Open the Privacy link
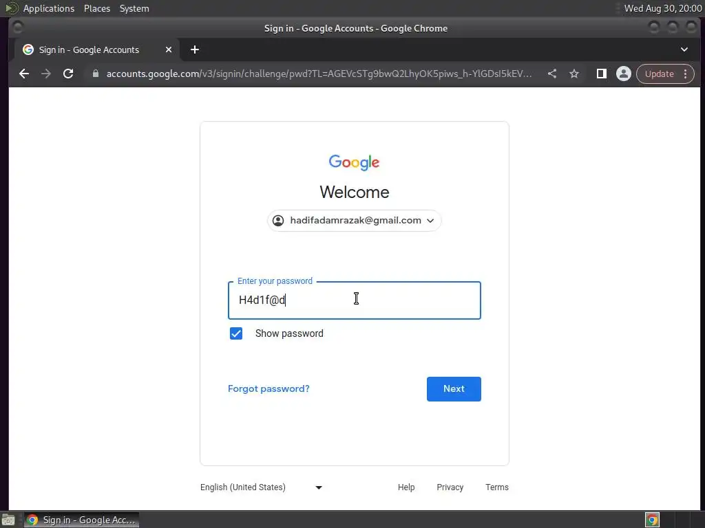 click(x=450, y=487)
